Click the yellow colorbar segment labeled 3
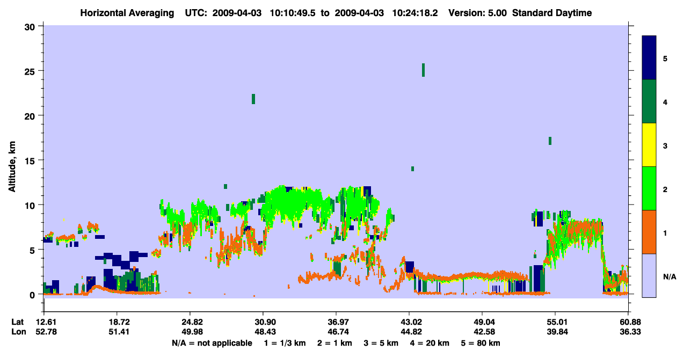 (x=649, y=145)
